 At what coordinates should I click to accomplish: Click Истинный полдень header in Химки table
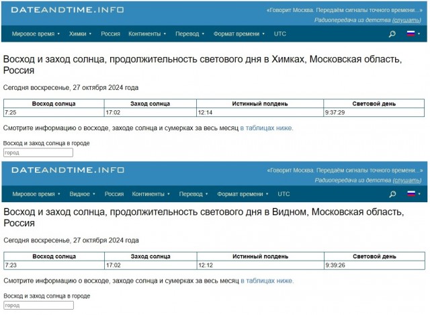click(260, 103)
